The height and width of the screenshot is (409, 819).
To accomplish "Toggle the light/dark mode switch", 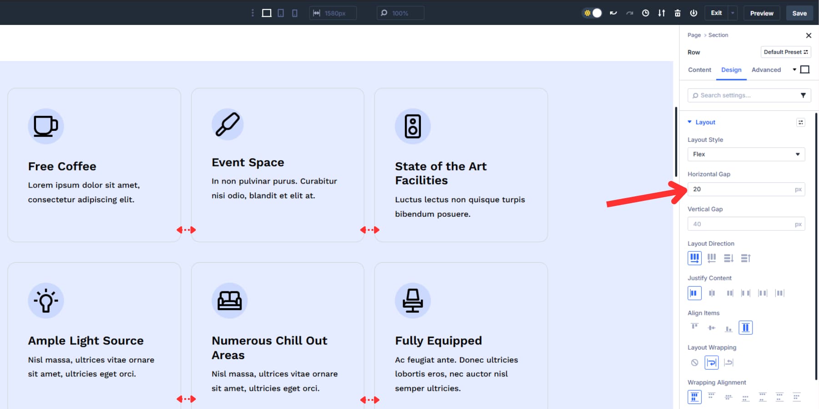I will pyautogui.click(x=592, y=13).
